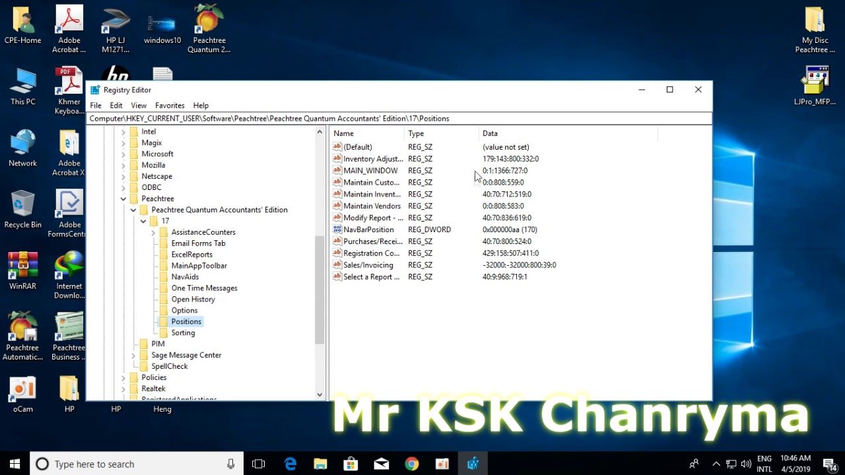Image resolution: width=845 pixels, height=475 pixels.
Task: Open the windows10 desktop icon
Action: (x=162, y=29)
